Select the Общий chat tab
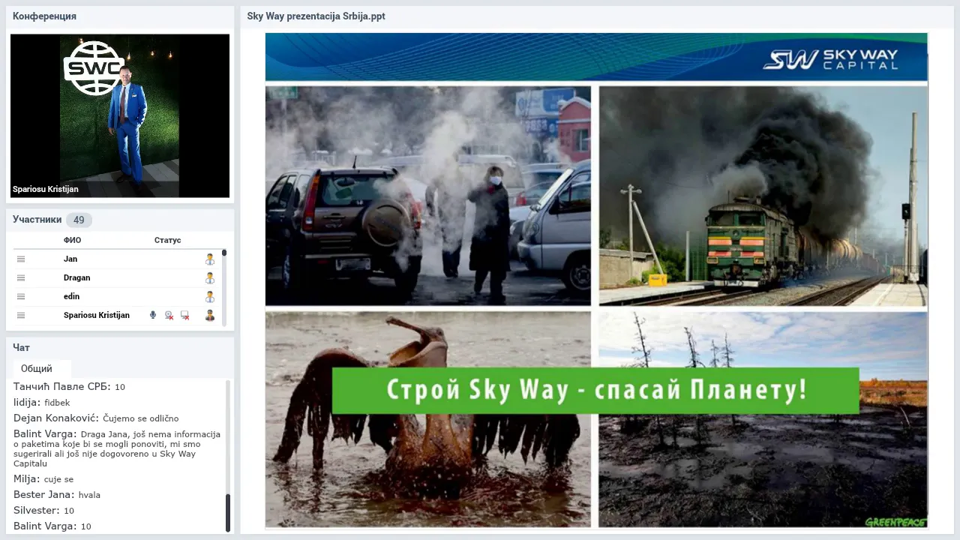The image size is (960, 540). pyautogui.click(x=37, y=368)
